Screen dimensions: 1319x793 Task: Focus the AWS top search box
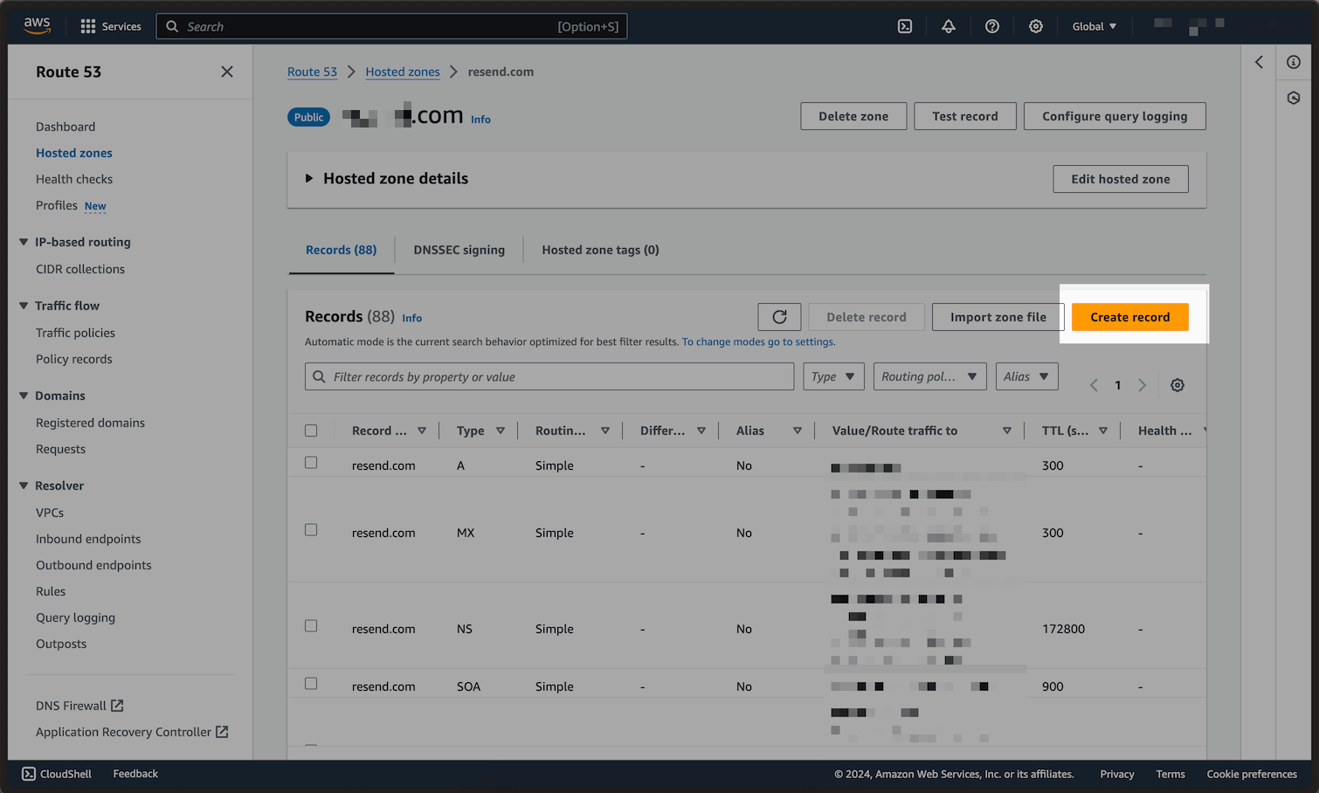(391, 26)
